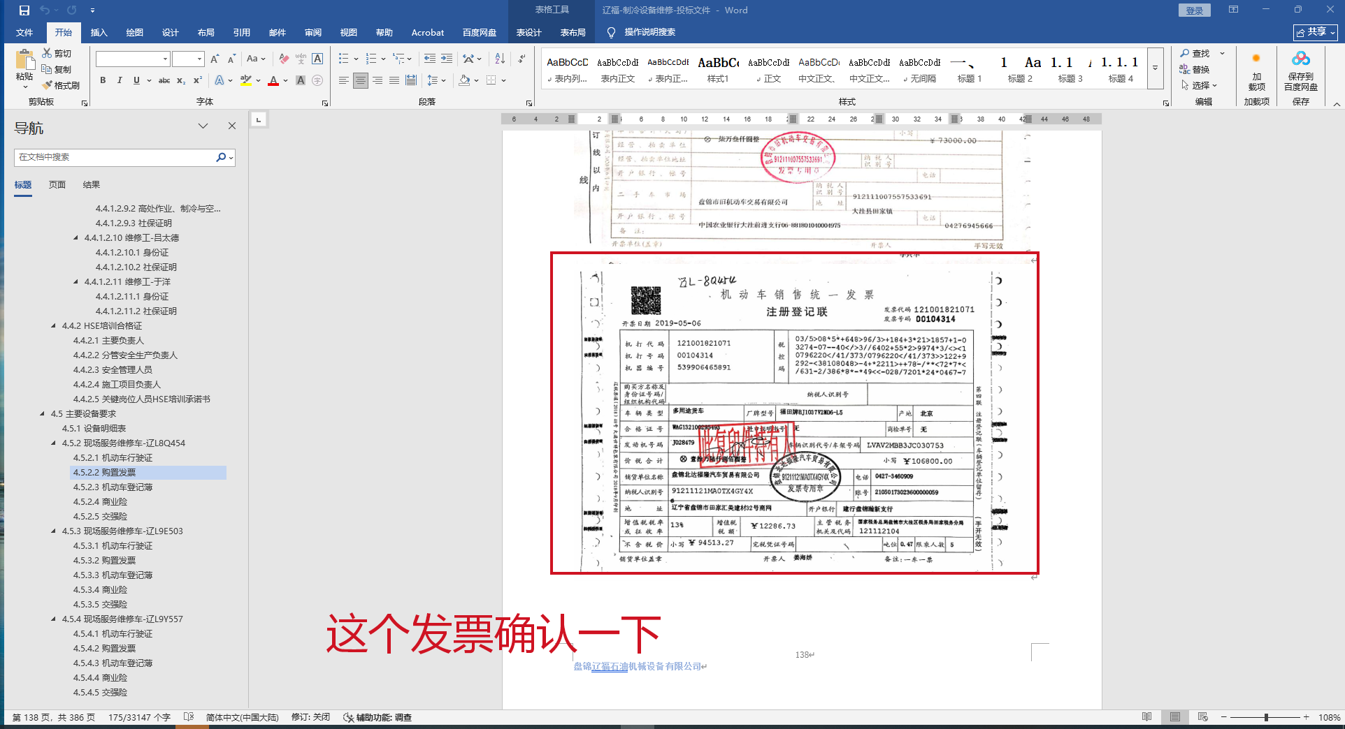The image size is (1345, 729).
Task: Toggle superscript formatting
Action: point(198,80)
